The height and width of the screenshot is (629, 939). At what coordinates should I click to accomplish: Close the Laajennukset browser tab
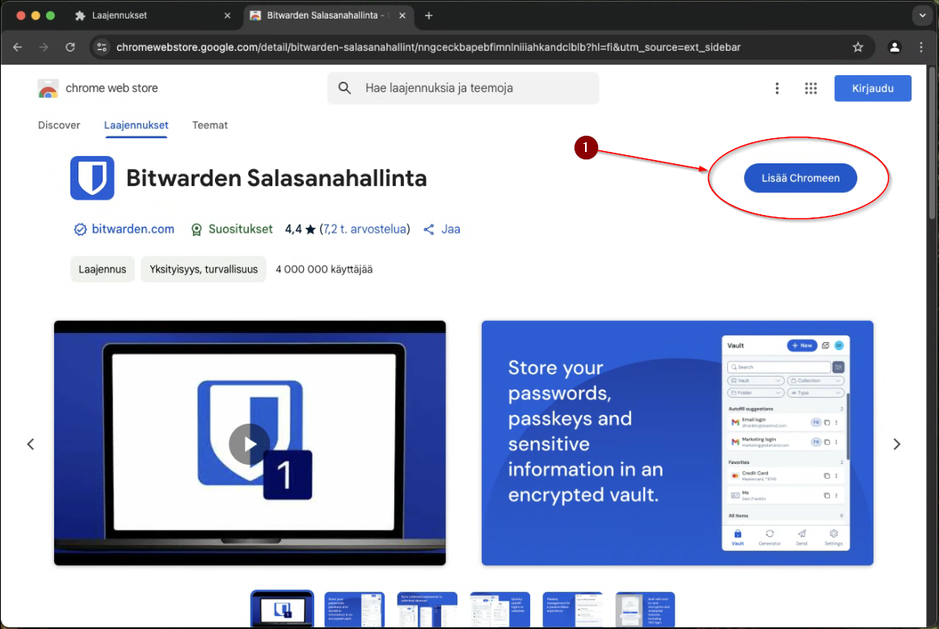coord(228,15)
